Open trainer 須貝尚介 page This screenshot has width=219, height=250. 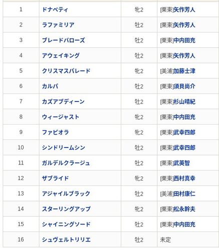pyautogui.click(x=184, y=86)
